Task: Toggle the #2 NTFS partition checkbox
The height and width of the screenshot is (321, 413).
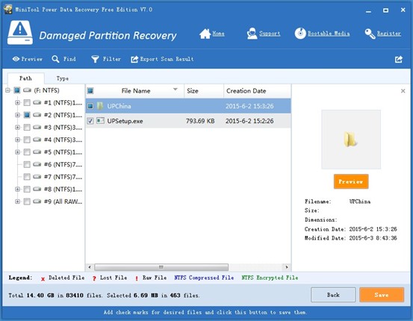Action: point(27,115)
